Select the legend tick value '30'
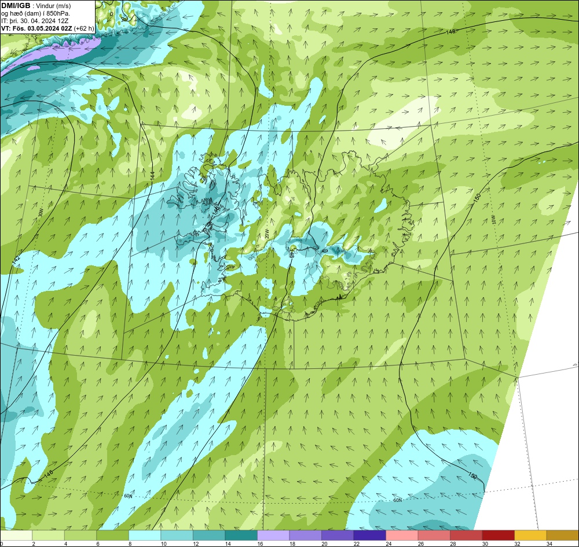579x547 pixels. (485, 544)
